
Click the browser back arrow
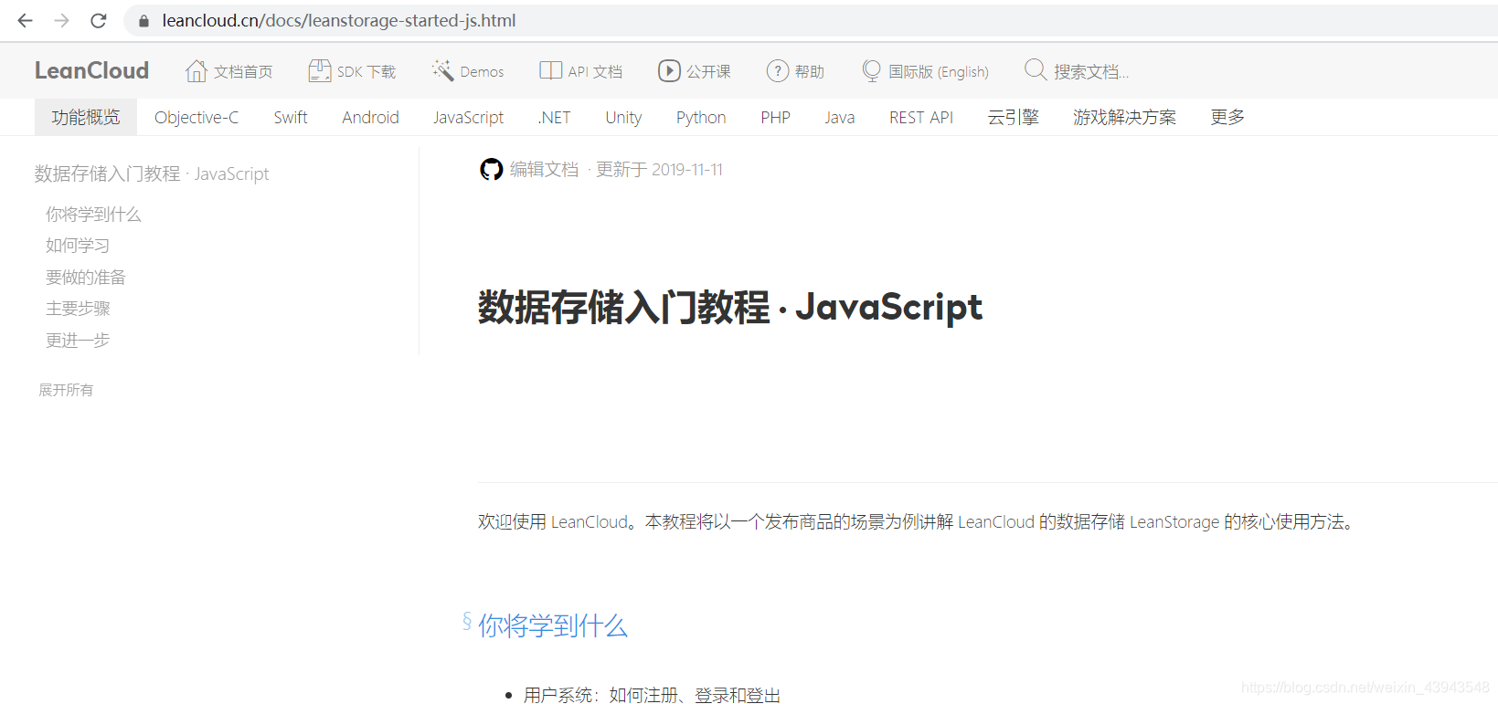click(x=25, y=20)
